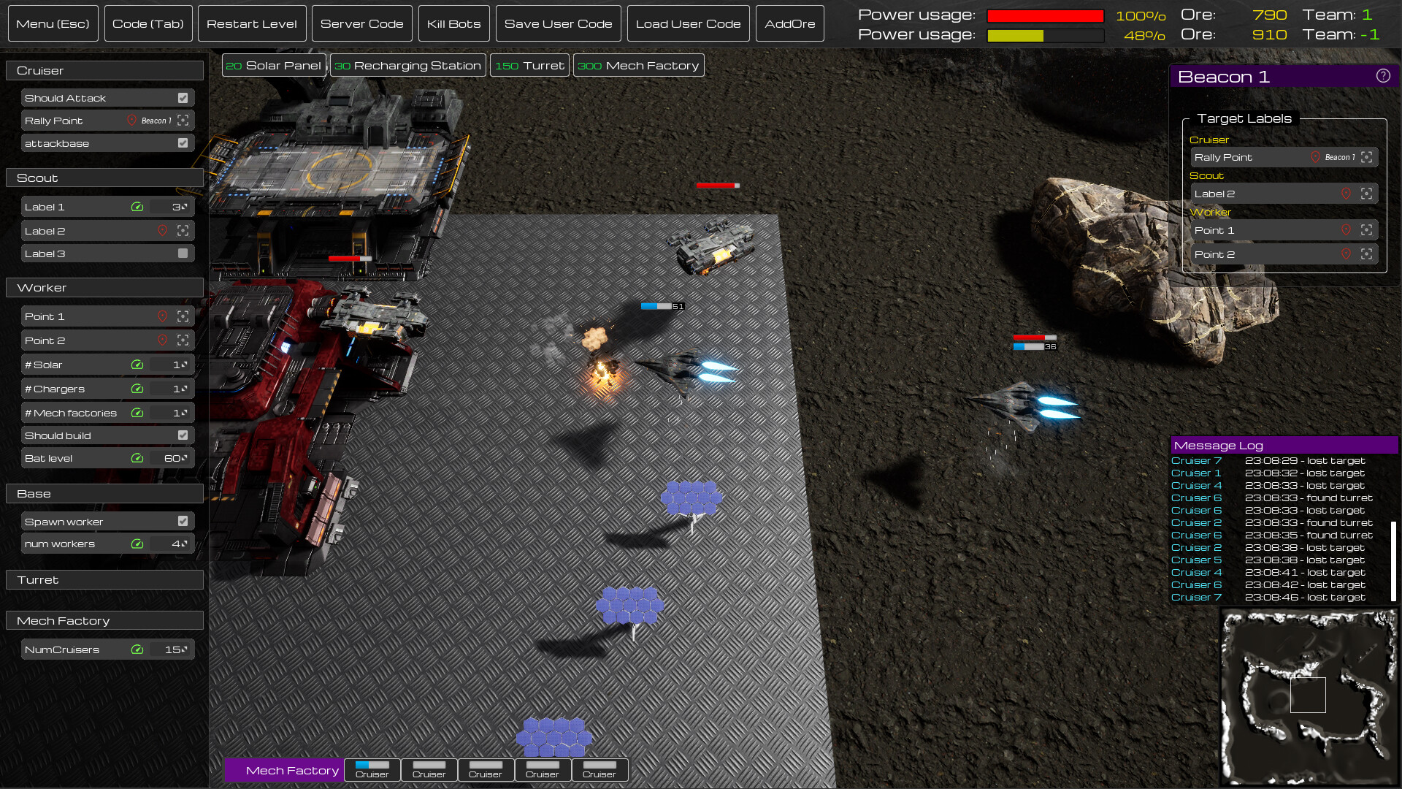Open the Beacon 1 help question mark

coord(1382,75)
